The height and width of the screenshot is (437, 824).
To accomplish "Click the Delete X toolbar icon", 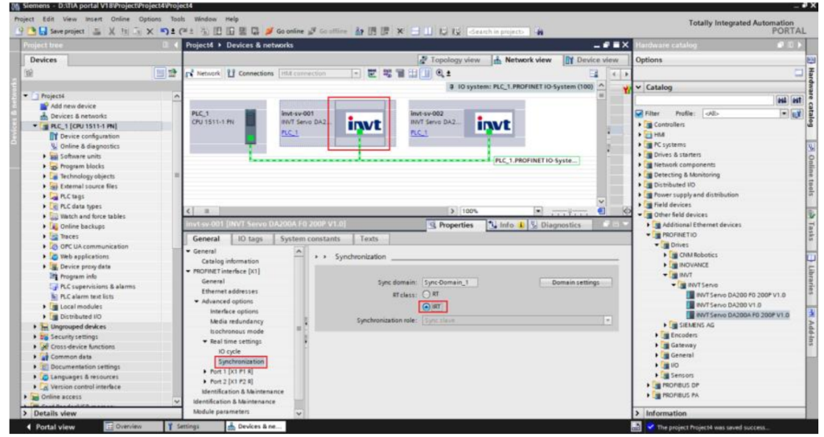I will [150, 31].
